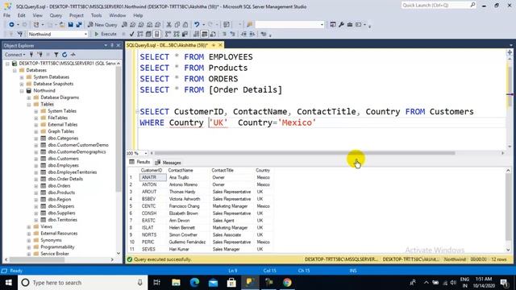Click the Object Explorer connect plug icon
Image resolution: width=516 pixels, height=290 pixels.
31,55
